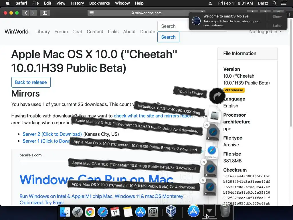Screen dimensions: 293x220
Task: Click Show on the Mojave notification
Action: pyautogui.click(x=277, y=16)
